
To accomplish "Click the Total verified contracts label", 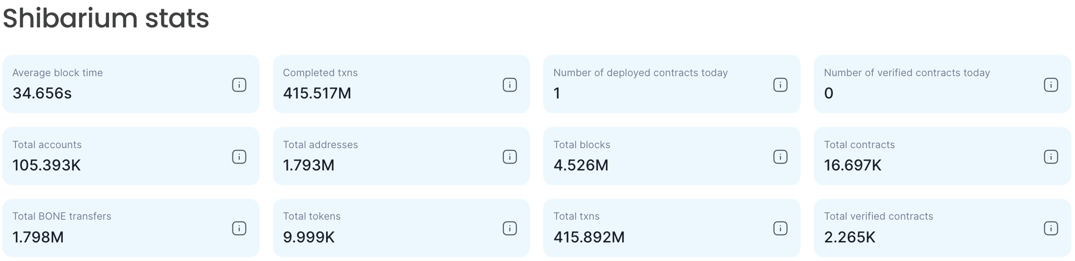I will (878, 216).
